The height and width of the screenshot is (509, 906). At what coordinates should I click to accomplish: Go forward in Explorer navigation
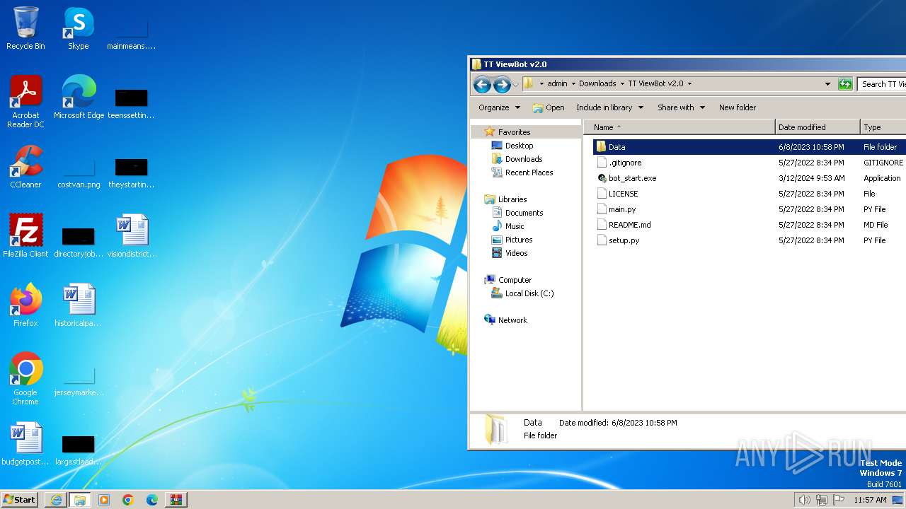tap(502, 85)
